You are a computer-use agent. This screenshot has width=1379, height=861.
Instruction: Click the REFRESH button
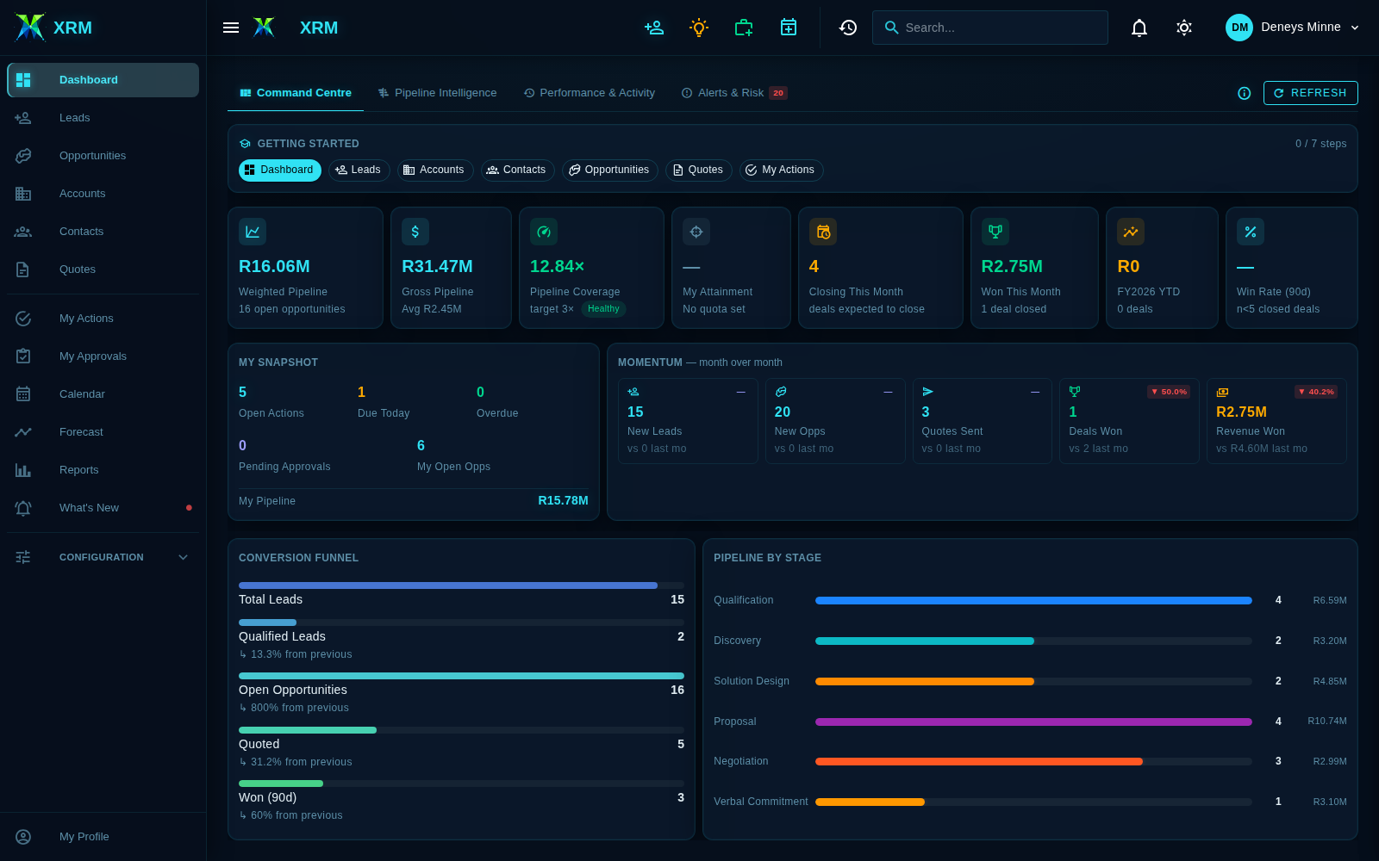click(1310, 93)
